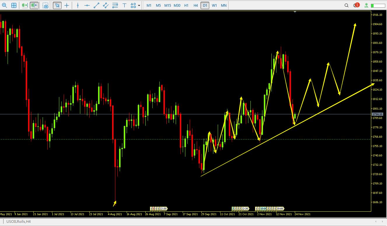The width and height of the screenshot is (387, 226).
Task: Open the account icon with red notification badge
Action: (356, 5)
